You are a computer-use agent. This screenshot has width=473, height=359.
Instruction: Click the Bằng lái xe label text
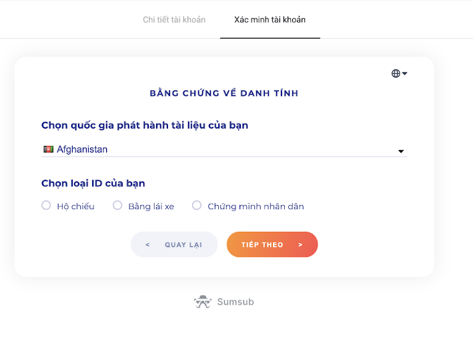click(151, 206)
